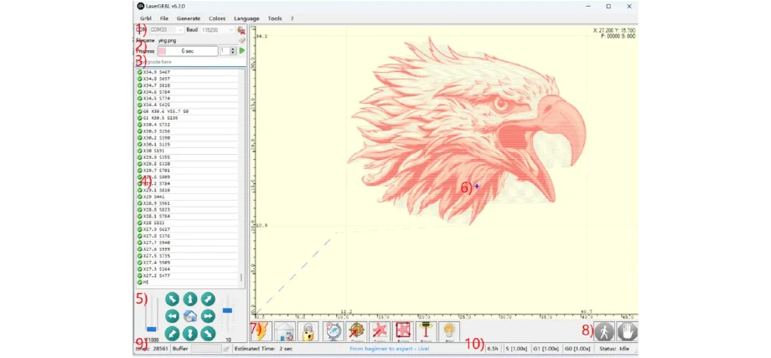Select the X28 S823 line
This screenshot has width=771, height=358.
[188, 223]
